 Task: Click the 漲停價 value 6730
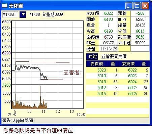109,37
